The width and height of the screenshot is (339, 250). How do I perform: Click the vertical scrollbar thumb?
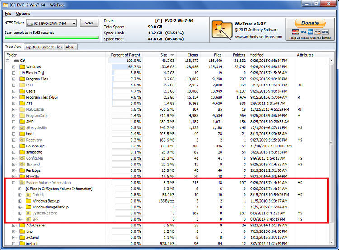[331, 143]
